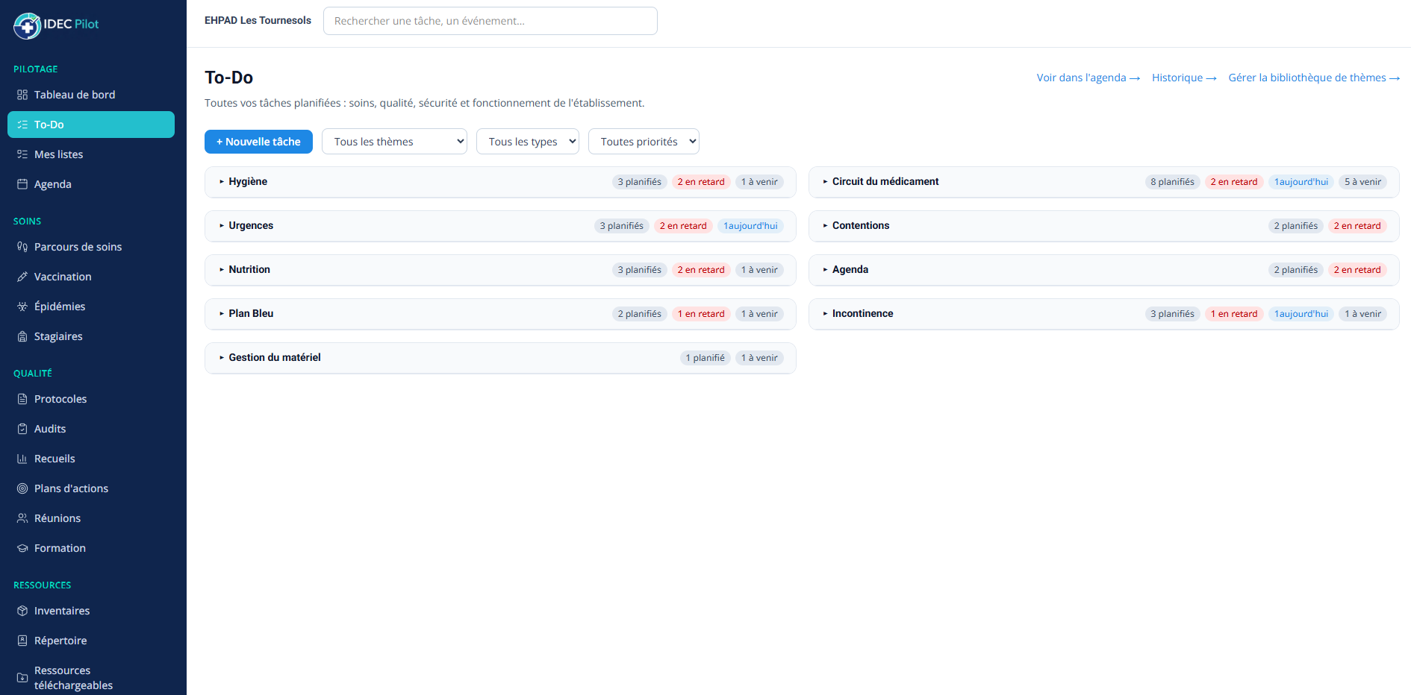
Task: Click the Protocoles document icon
Action: (x=22, y=399)
